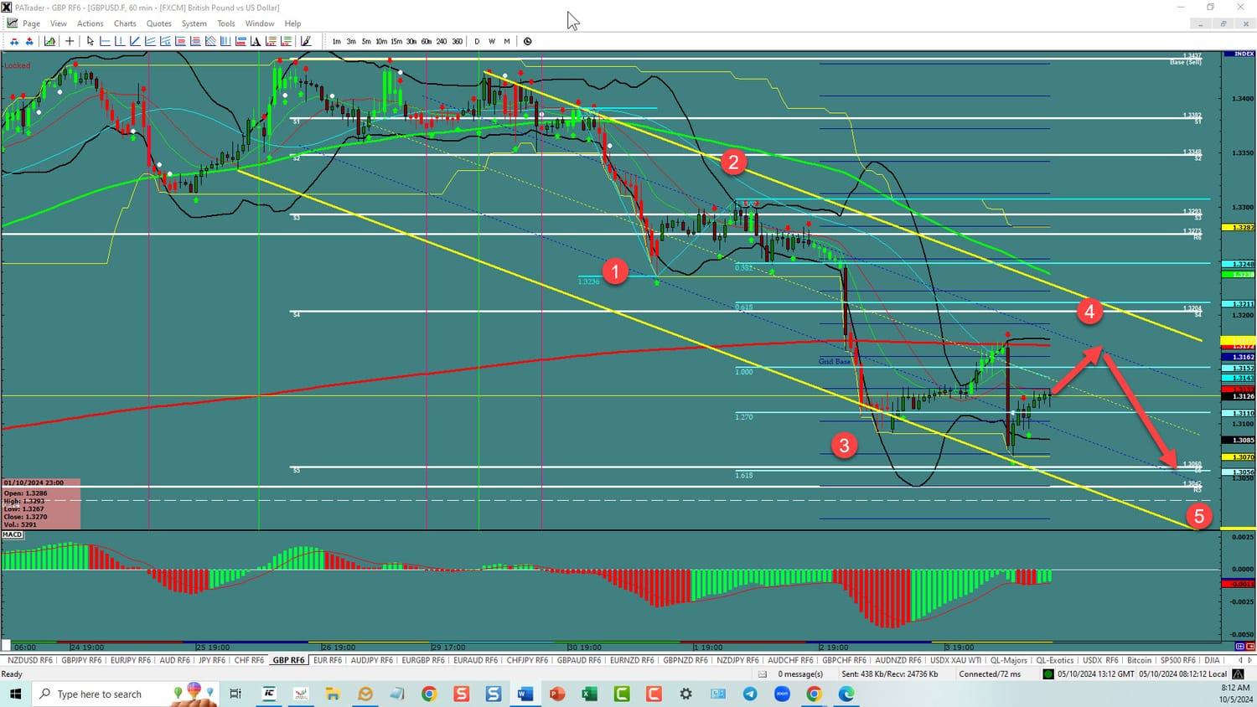The width and height of the screenshot is (1257, 707).
Task: Open File Explorer from the taskbar
Action: [x=333, y=694]
